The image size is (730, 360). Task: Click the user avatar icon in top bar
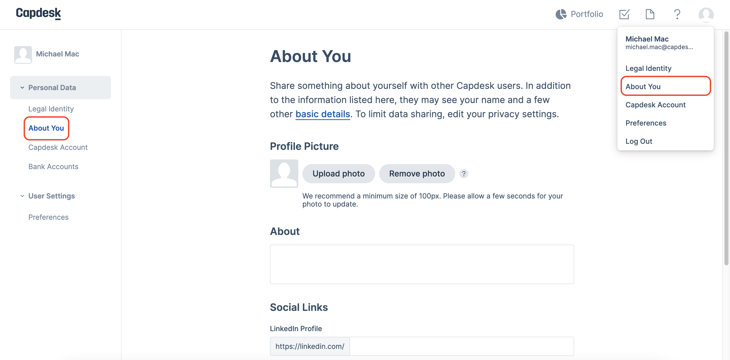tap(706, 14)
